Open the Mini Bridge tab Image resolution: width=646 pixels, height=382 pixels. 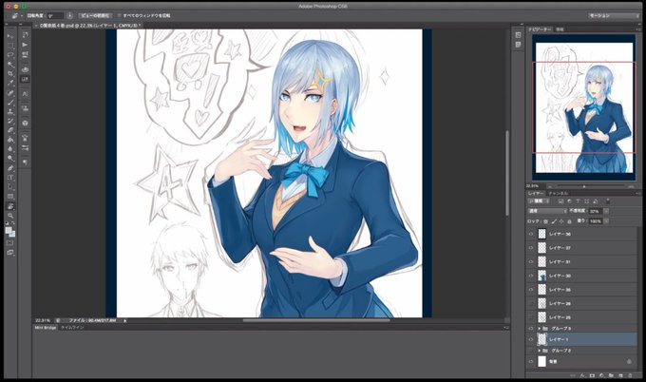coord(46,328)
